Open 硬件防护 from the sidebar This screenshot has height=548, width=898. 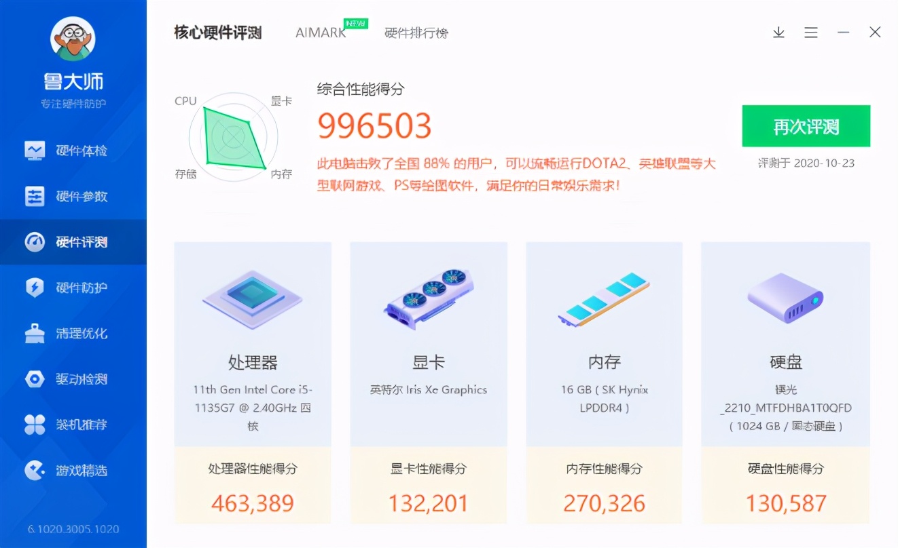click(73, 287)
